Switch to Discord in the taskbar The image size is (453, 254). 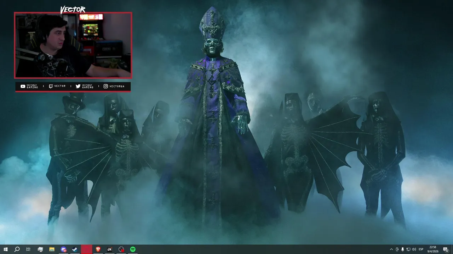tap(63, 249)
